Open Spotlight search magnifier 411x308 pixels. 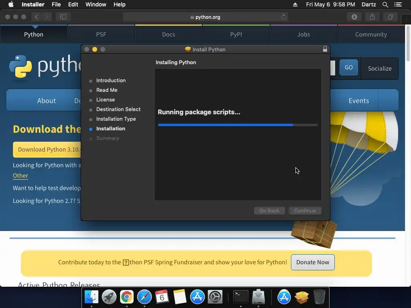[385, 4]
